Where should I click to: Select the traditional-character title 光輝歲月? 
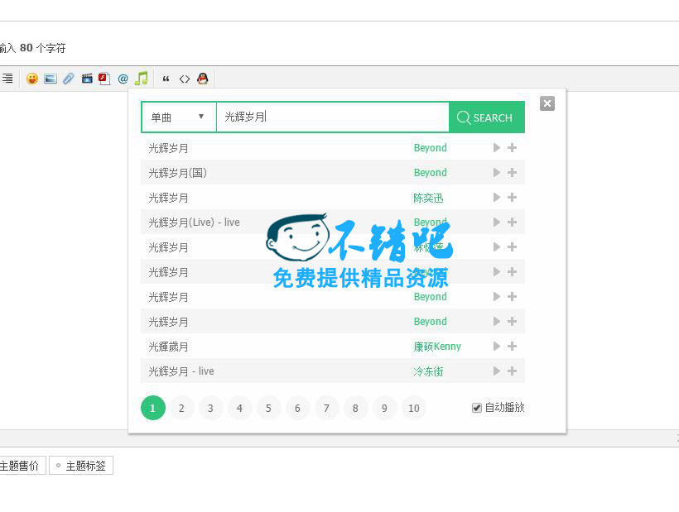(168, 347)
